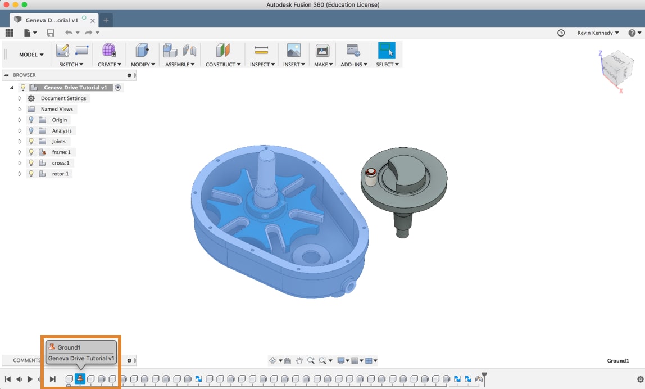
Task: Toggle visibility of the rotor:1 component
Action: click(x=31, y=174)
